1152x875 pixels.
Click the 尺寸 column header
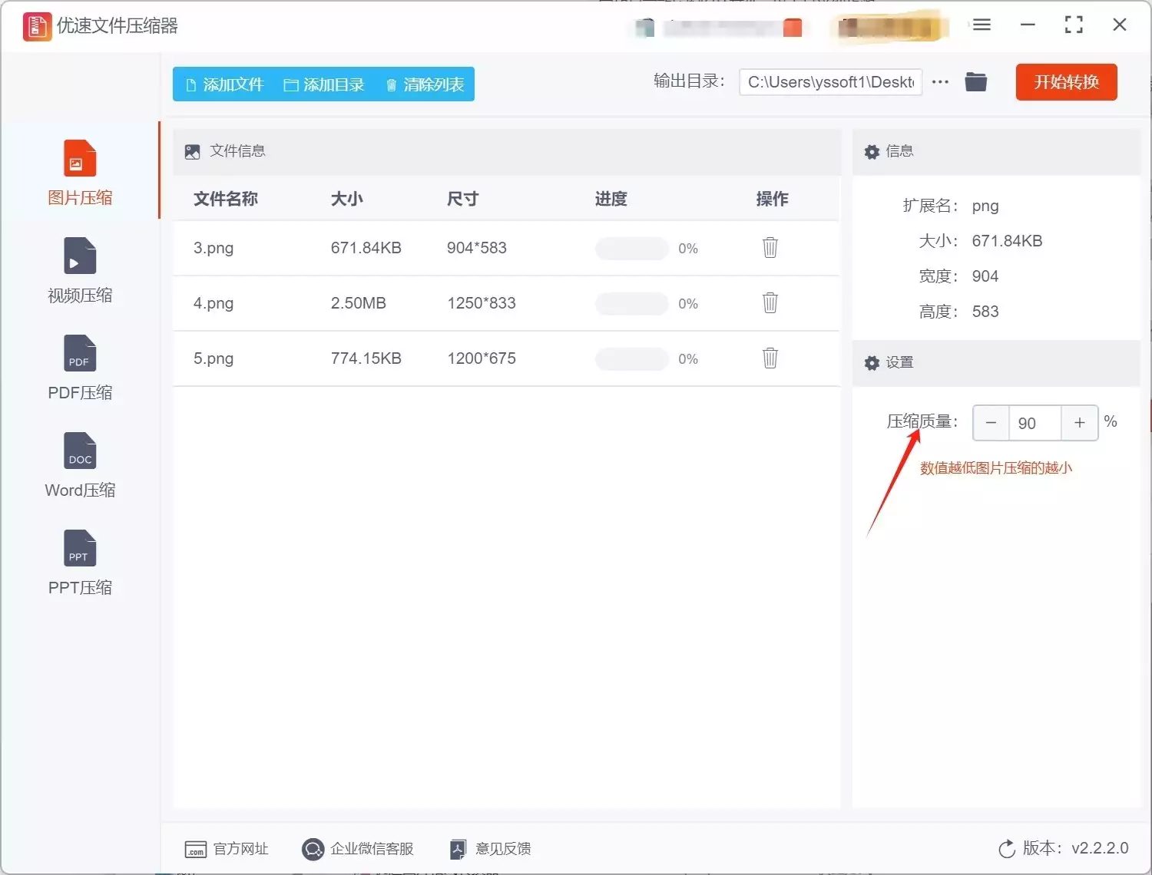coord(463,199)
